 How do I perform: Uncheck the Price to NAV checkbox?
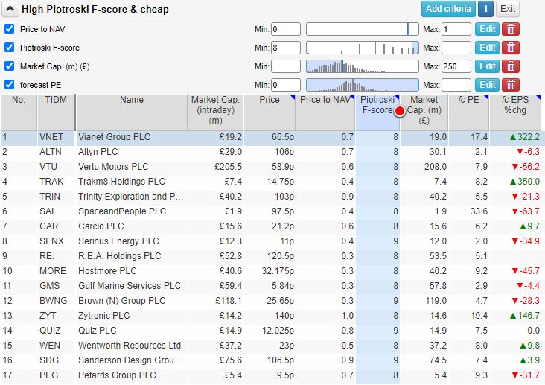coord(10,29)
